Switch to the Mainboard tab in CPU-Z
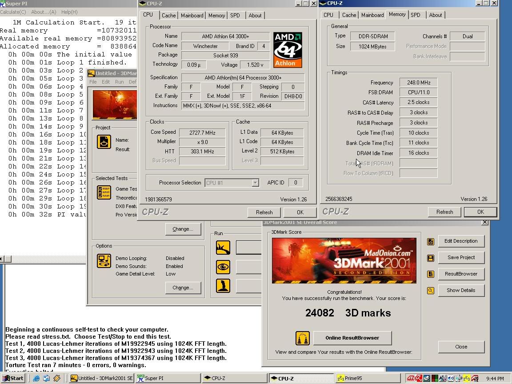 pos(192,15)
